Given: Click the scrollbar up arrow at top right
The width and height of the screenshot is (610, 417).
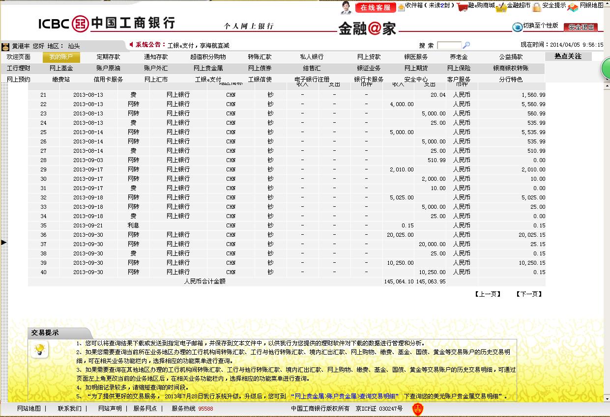Looking at the screenshot, I should pyautogui.click(x=606, y=3).
